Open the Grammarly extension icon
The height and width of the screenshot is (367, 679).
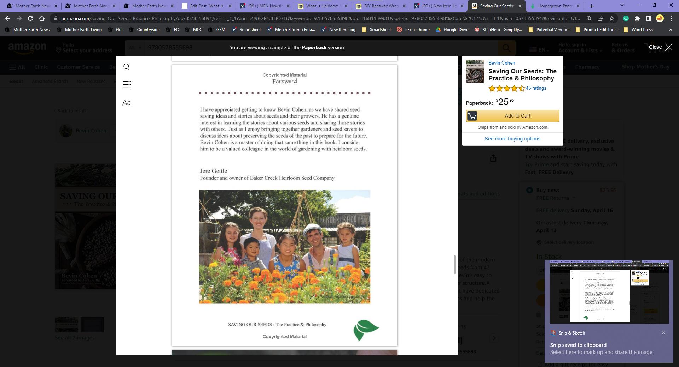[626, 18]
